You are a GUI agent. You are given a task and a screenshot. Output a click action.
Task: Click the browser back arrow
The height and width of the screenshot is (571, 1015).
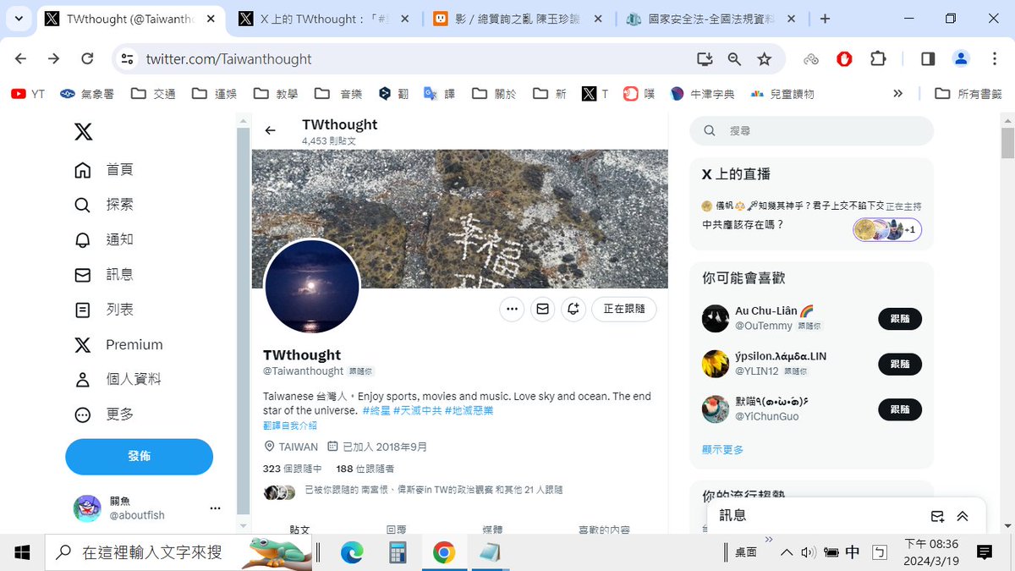(x=21, y=58)
